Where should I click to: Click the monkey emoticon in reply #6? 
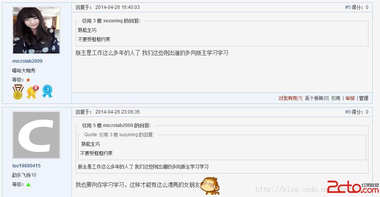point(210,186)
